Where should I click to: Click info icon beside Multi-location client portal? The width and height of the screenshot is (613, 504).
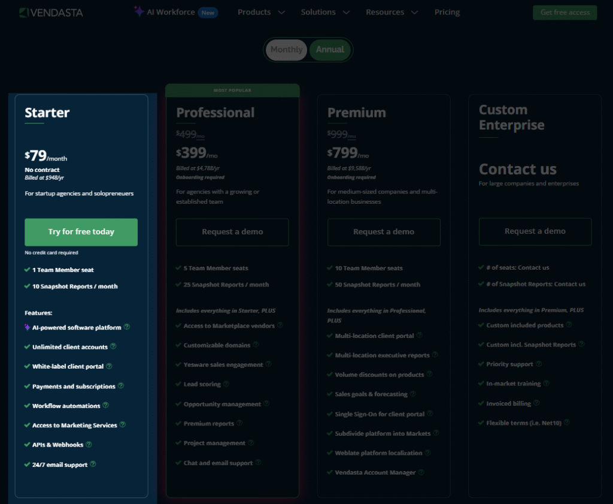point(420,336)
